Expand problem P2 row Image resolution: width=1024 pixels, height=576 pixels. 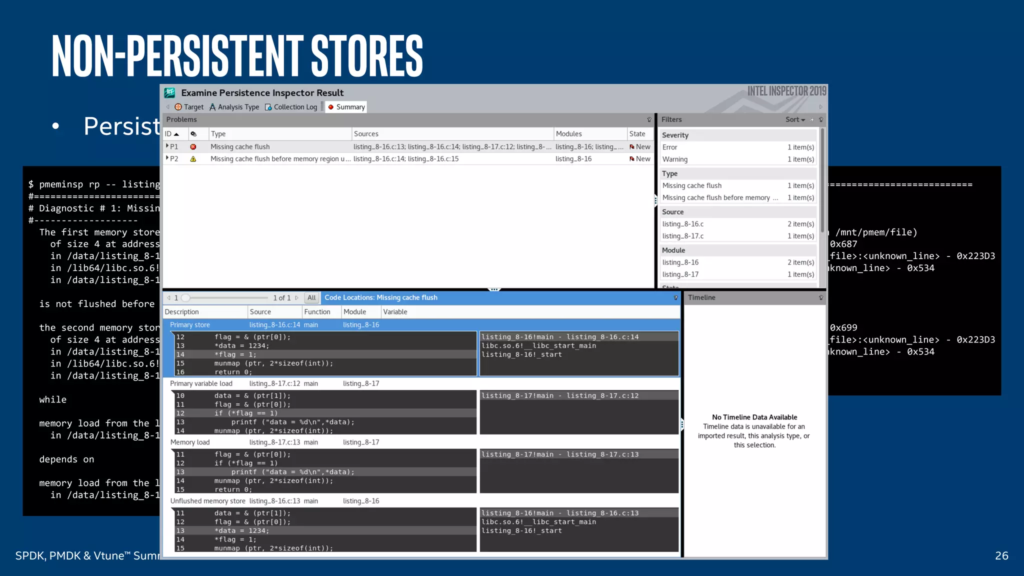(x=167, y=158)
